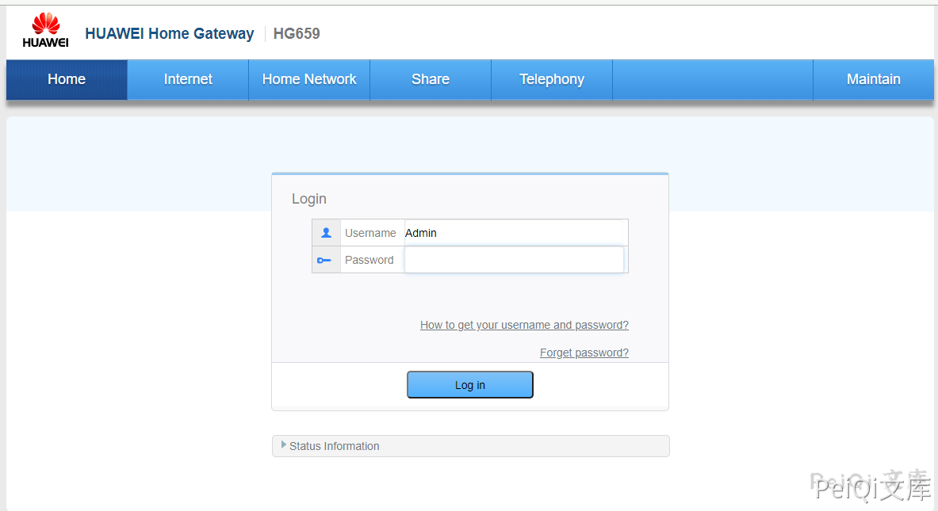Click the Username label text
The width and height of the screenshot is (938, 511).
370,233
